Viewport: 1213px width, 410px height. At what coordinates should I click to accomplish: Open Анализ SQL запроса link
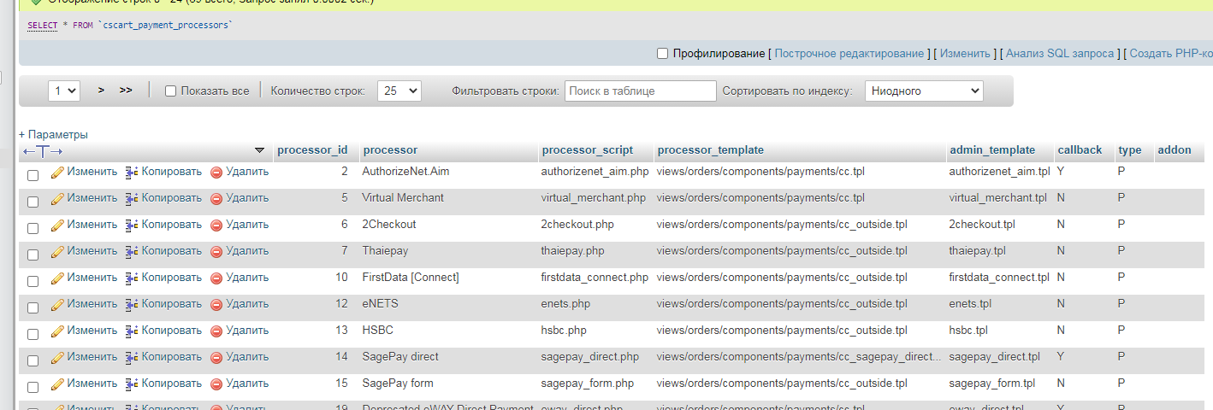click(1060, 53)
